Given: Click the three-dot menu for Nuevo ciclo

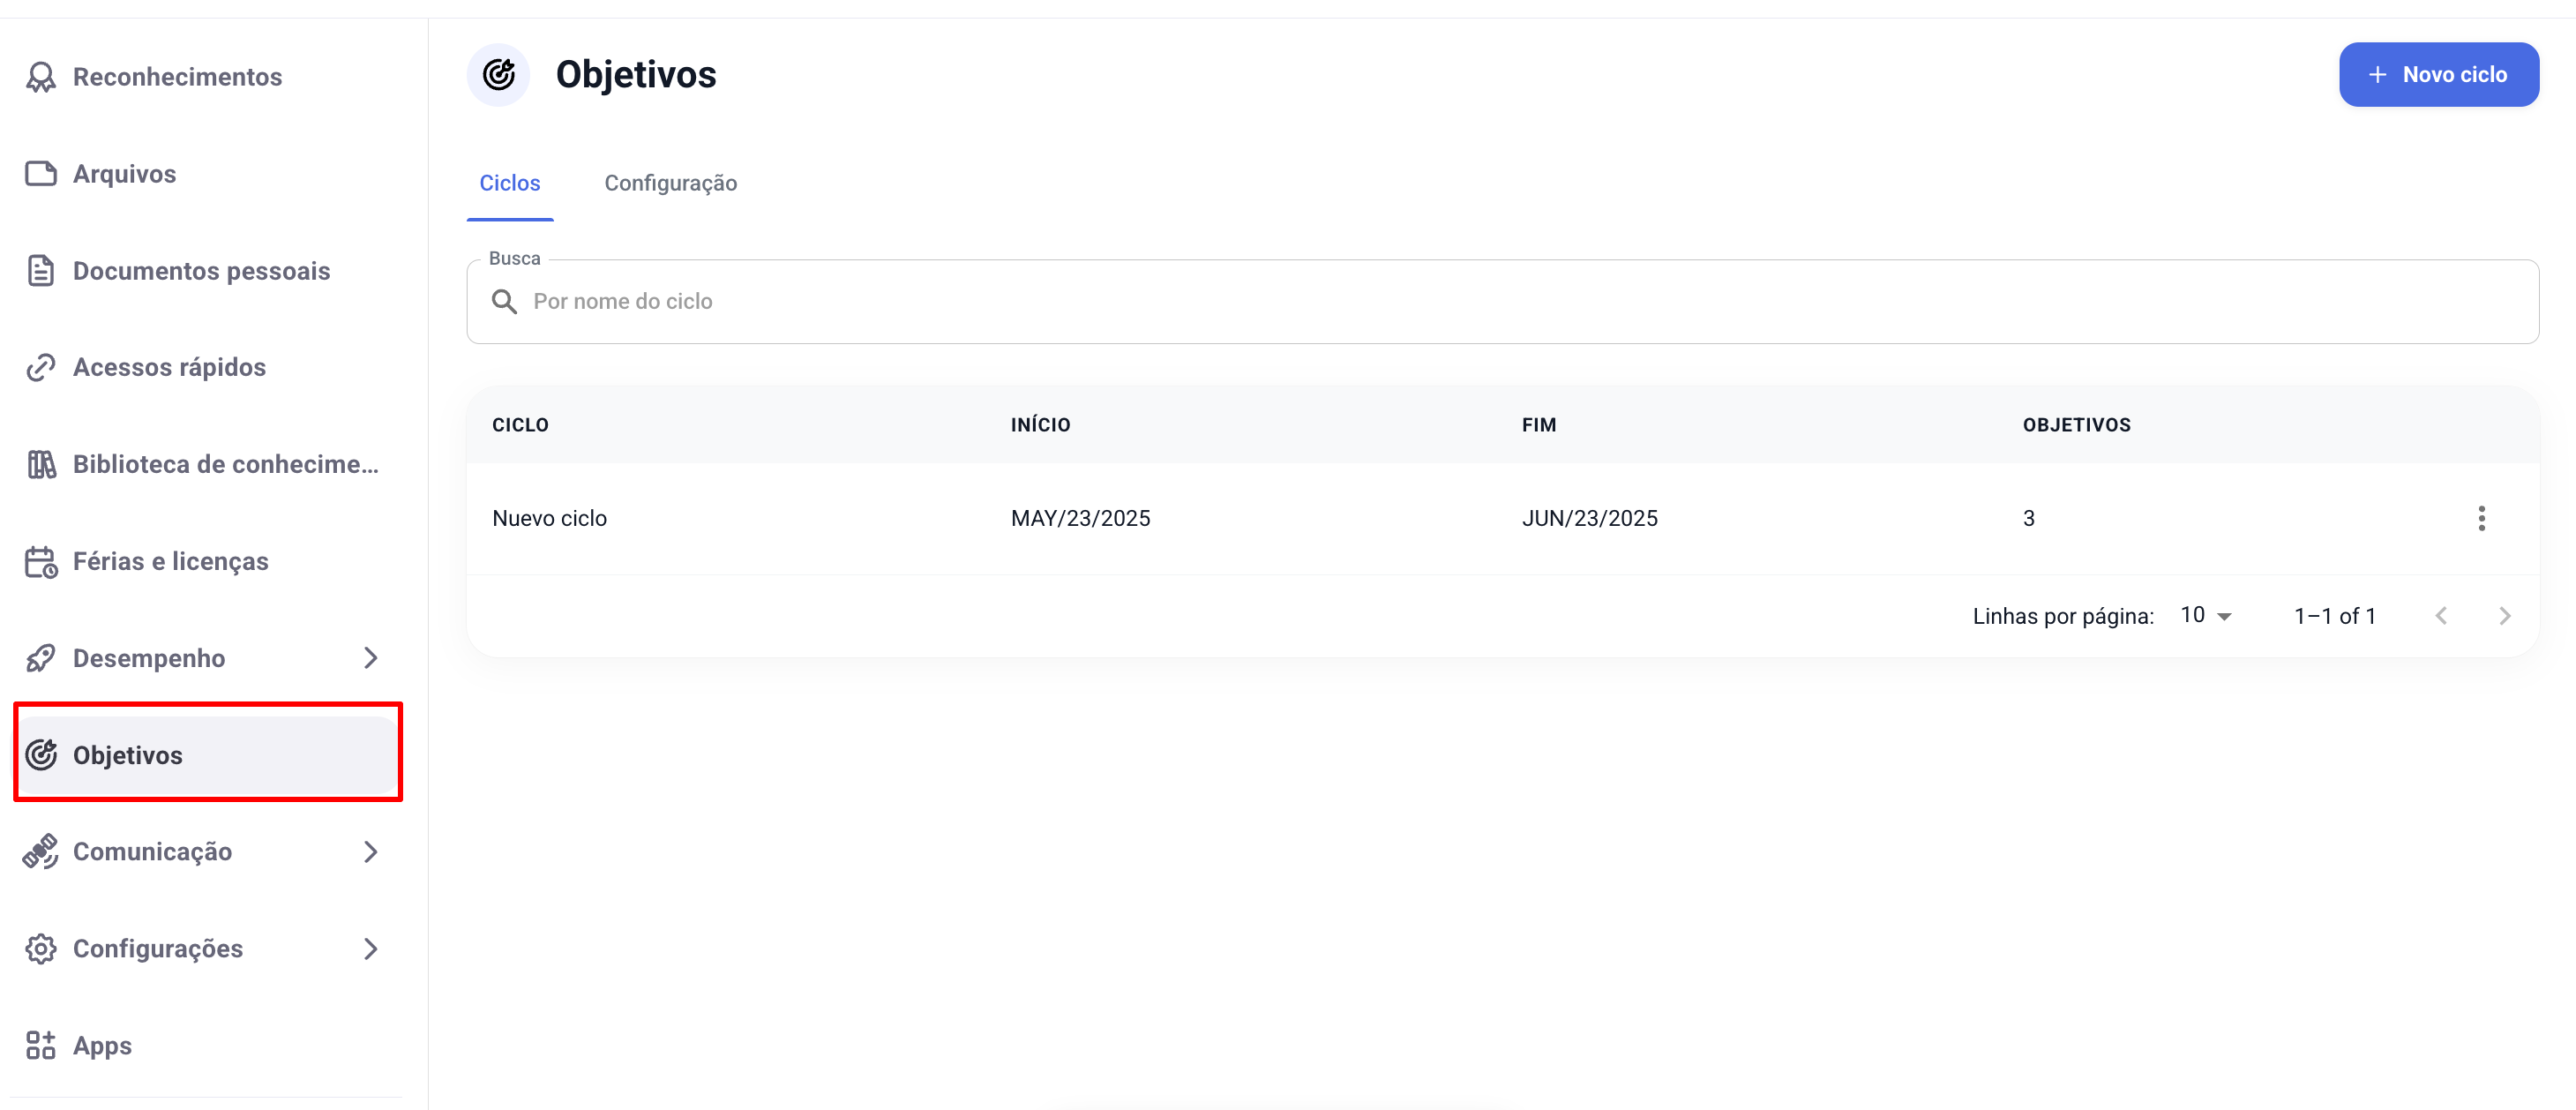Looking at the screenshot, I should click(x=2480, y=518).
